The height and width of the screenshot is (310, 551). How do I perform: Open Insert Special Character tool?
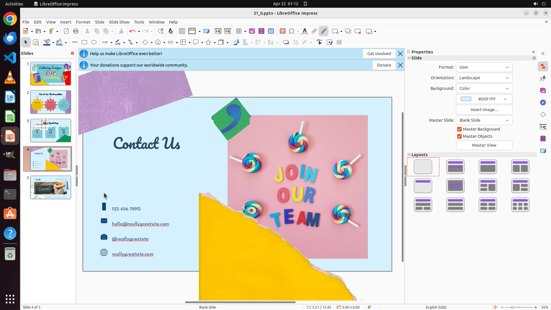292,31
